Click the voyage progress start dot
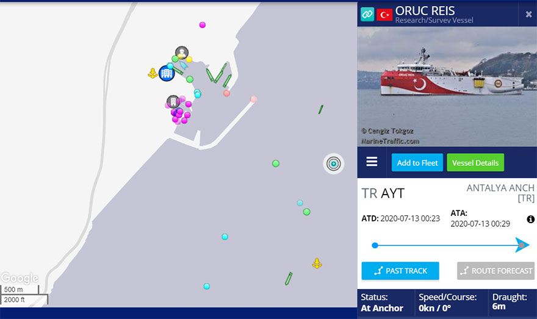Screen dimensions: 537x319 tap(375, 245)
